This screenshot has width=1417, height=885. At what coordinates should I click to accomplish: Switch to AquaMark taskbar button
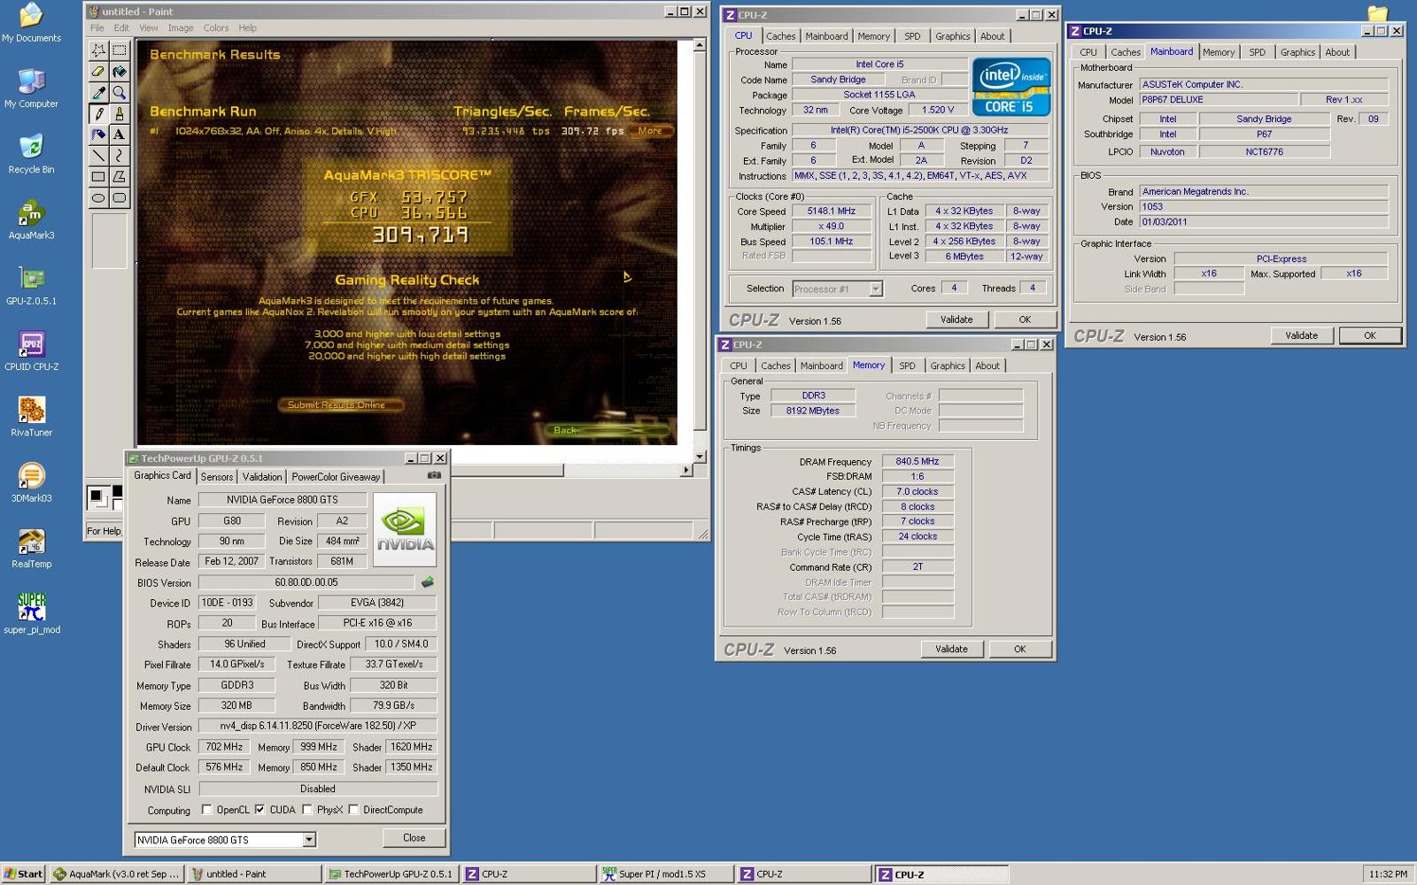click(116, 873)
